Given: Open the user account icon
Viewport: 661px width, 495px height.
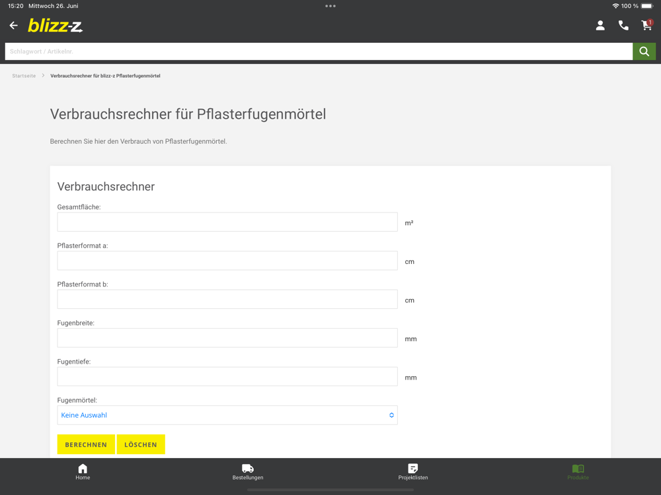Looking at the screenshot, I should [600, 26].
